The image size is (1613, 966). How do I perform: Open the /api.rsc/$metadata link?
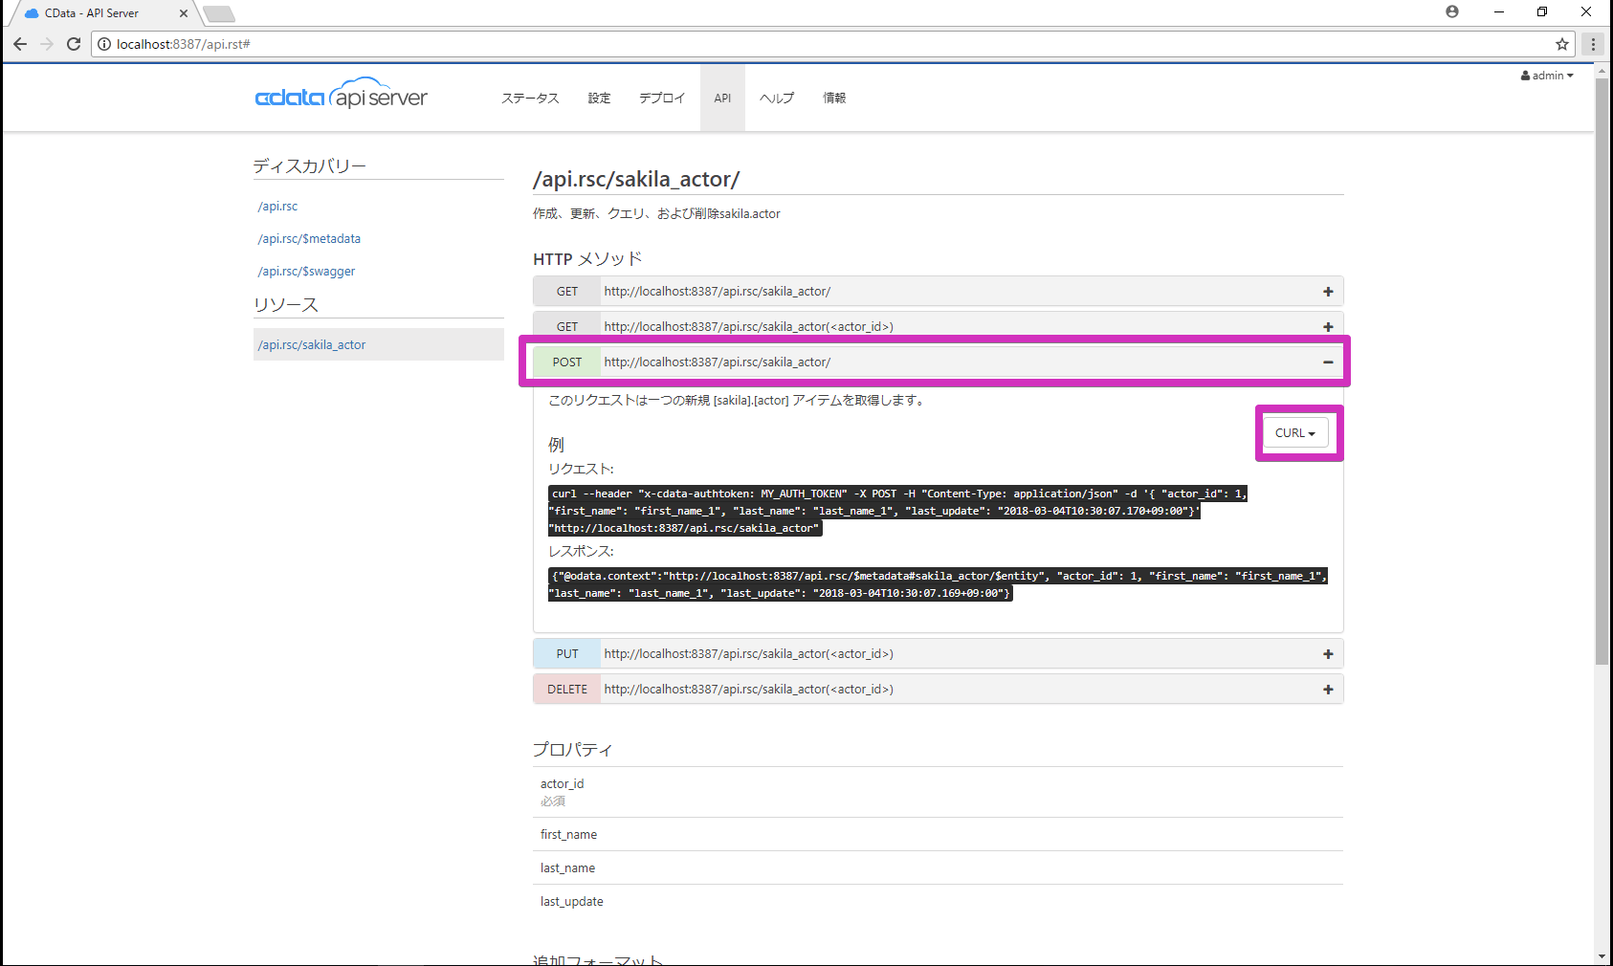point(309,239)
